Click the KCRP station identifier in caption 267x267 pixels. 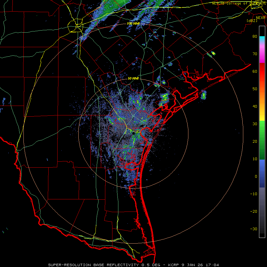coord(173,265)
